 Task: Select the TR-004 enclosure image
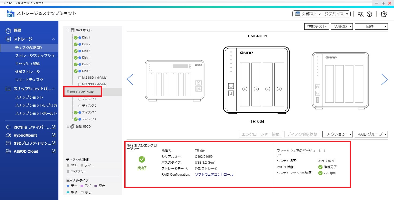256,80
